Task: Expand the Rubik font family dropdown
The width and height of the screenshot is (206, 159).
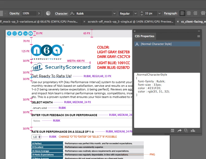Action: click(x=114, y=13)
